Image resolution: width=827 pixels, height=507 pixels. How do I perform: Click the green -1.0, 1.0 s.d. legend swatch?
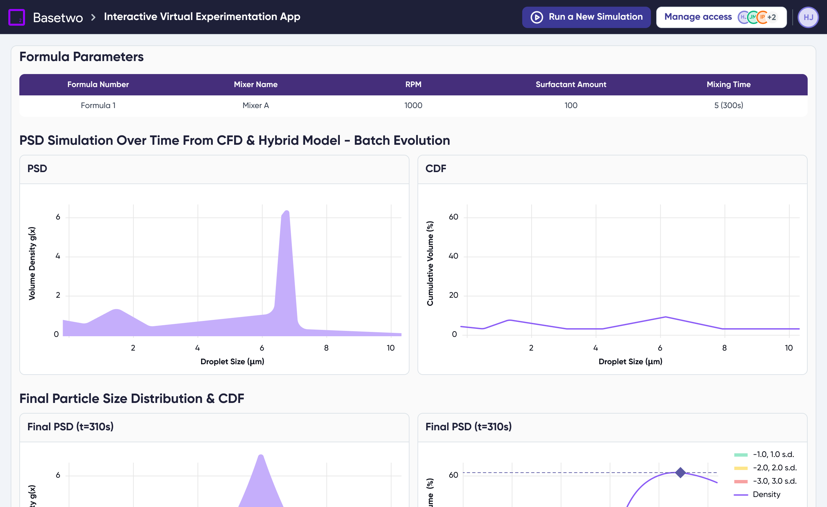click(x=741, y=455)
